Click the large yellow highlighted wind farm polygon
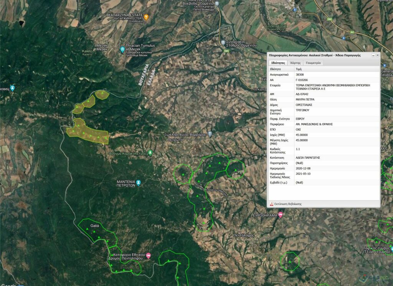Image resolution: width=393 pixels, height=286 pixels. tap(87, 132)
